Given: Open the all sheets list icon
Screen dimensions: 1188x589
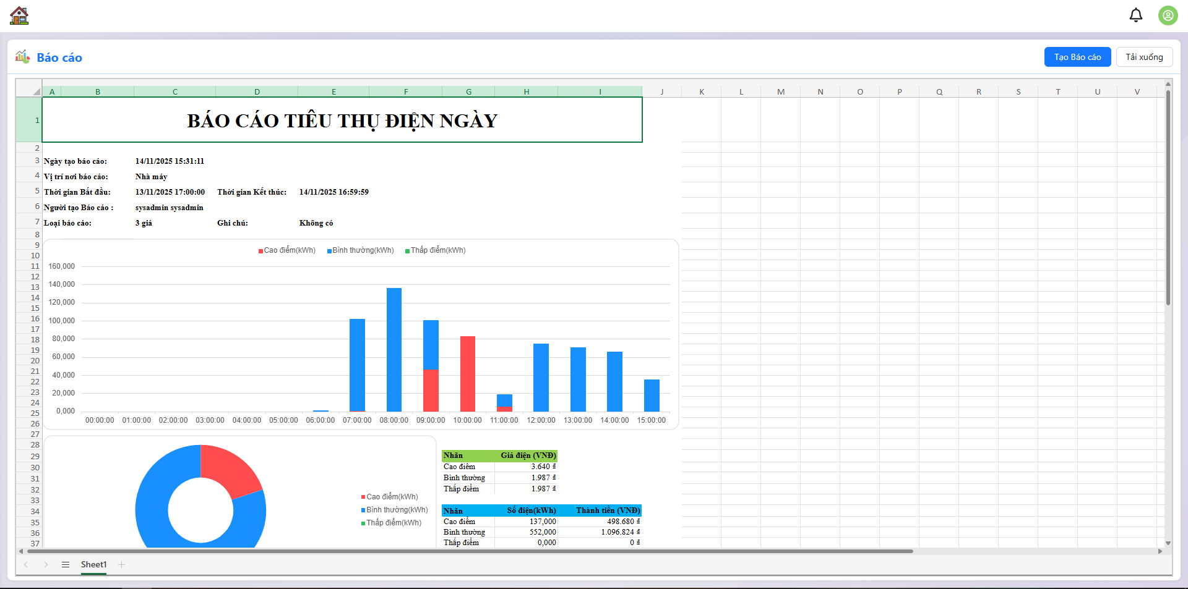Looking at the screenshot, I should pyautogui.click(x=66, y=564).
